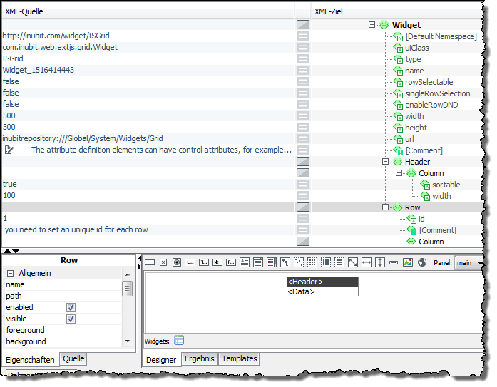Viewport: 497px width, 387px height.
Task: Click the checkbox tool with X mark
Action: 163,262
